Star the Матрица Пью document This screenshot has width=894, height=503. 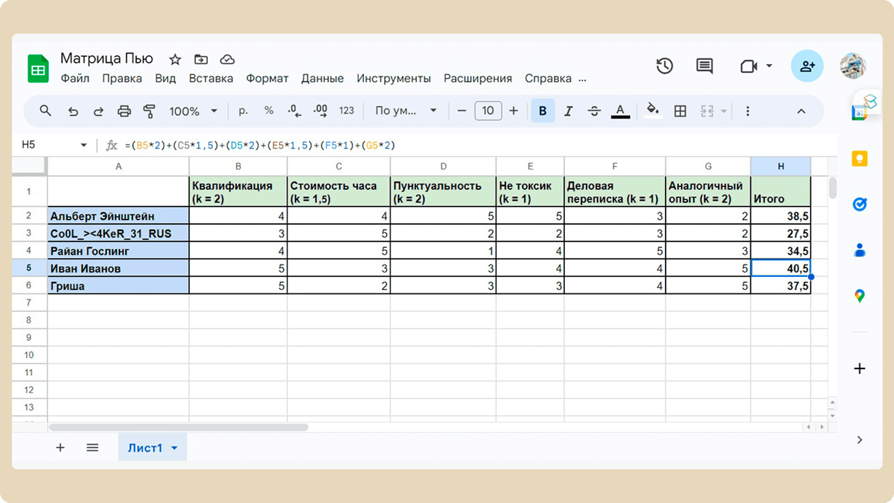tap(175, 59)
